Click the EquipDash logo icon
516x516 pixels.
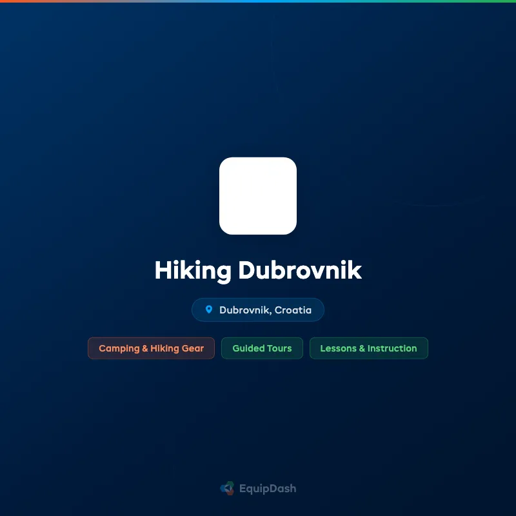point(227,488)
